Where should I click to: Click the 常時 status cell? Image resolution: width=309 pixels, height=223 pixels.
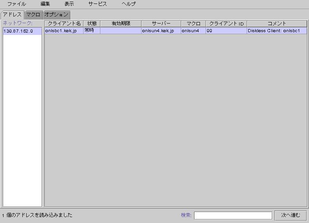92,31
